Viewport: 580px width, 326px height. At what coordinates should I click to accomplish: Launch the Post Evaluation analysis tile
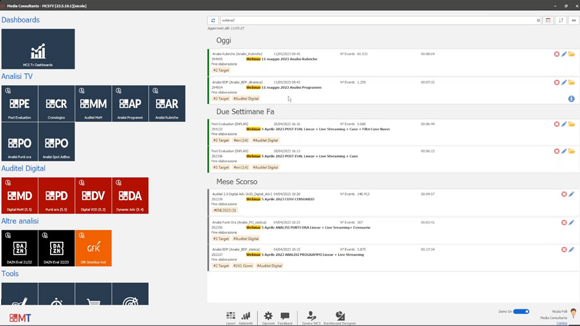19,104
